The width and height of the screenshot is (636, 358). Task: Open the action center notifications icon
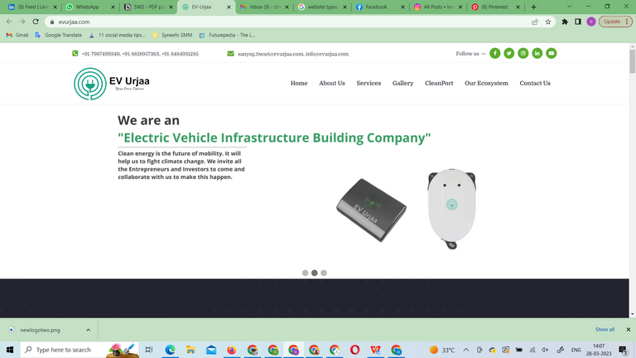click(x=624, y=350)
